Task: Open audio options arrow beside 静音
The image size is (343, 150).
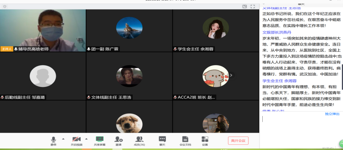Action: (x=63, y=139)
